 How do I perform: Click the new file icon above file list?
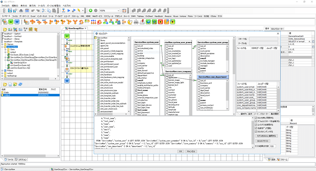point(10,84)
